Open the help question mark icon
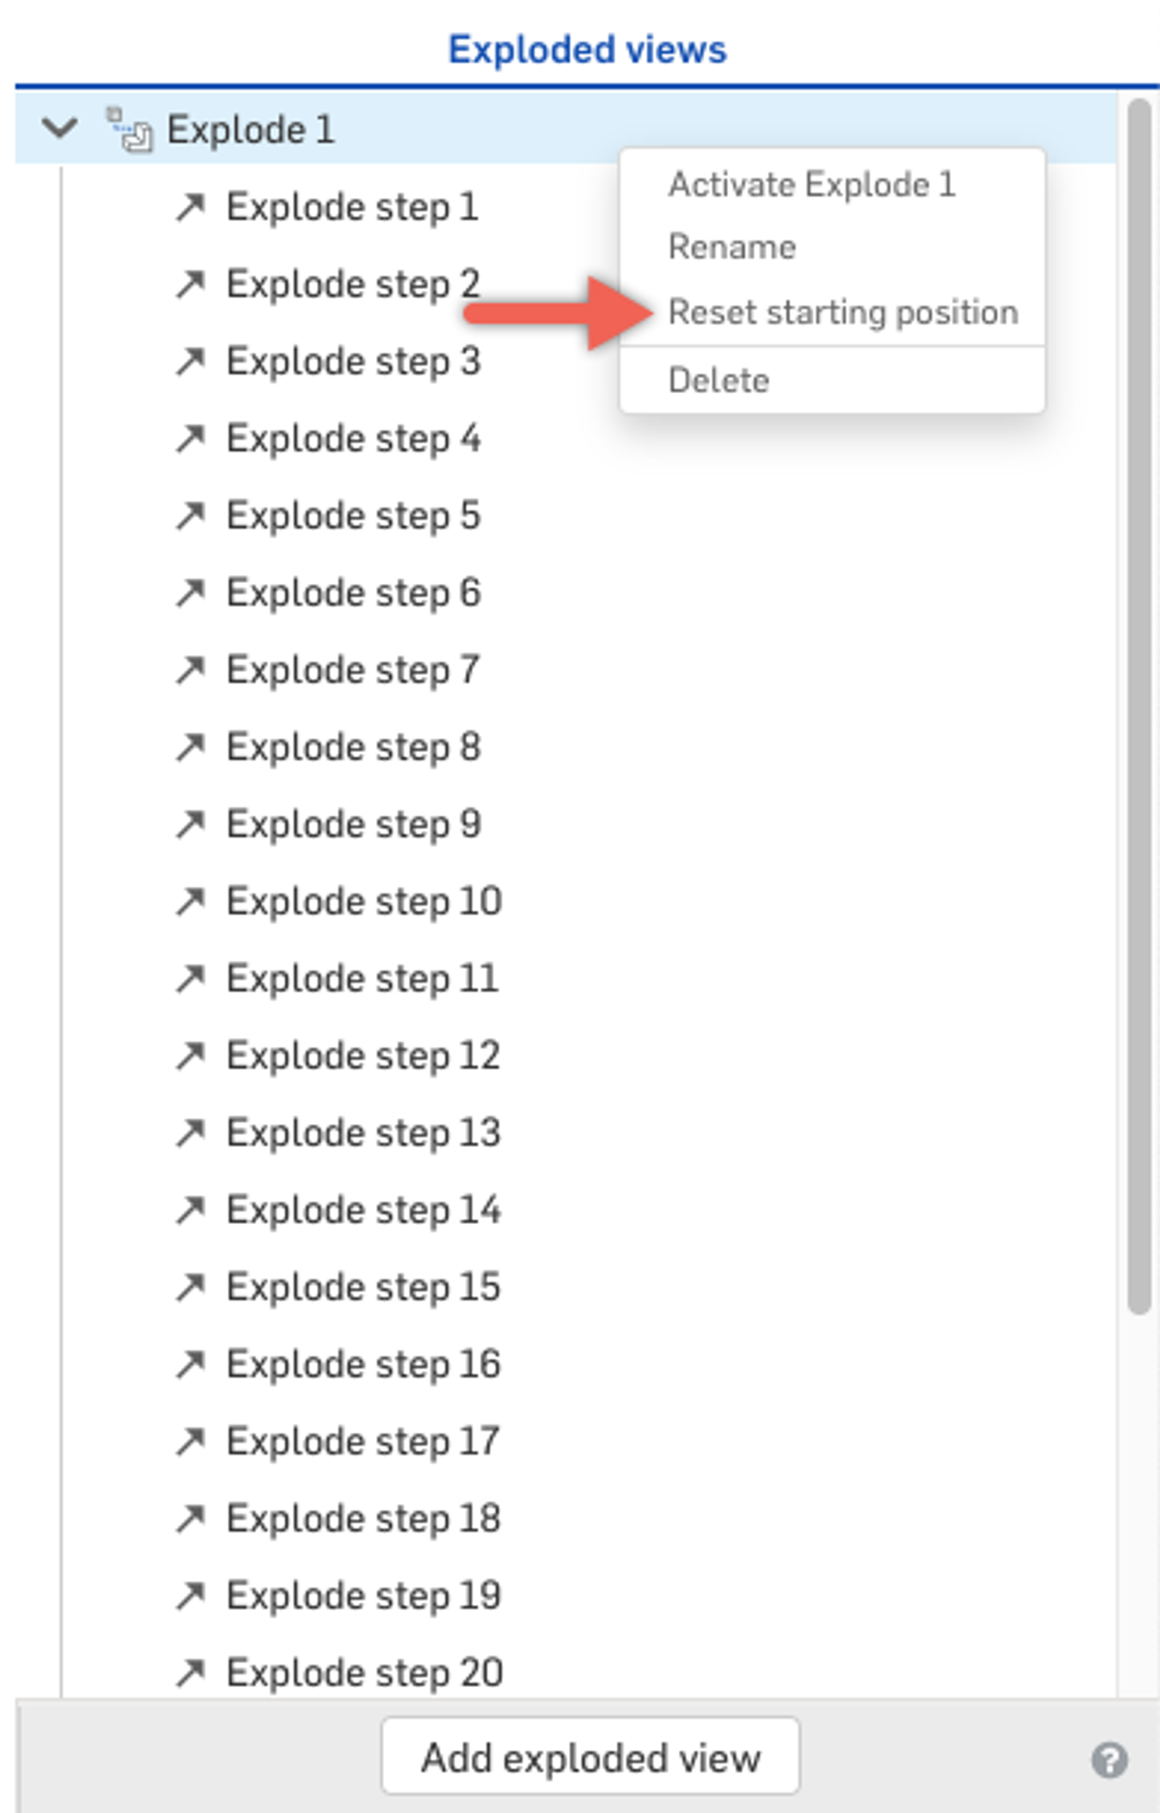 tap(1108, 1757)
